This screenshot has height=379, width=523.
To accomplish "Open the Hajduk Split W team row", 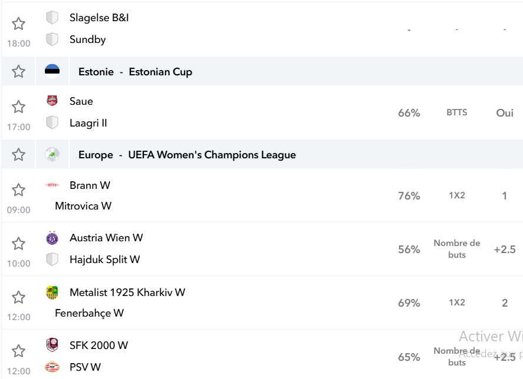I will click(x=105, y=260).
